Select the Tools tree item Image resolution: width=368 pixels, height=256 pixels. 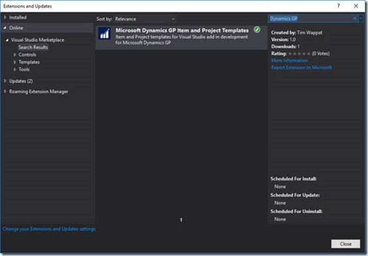click(x=24, y=70)
